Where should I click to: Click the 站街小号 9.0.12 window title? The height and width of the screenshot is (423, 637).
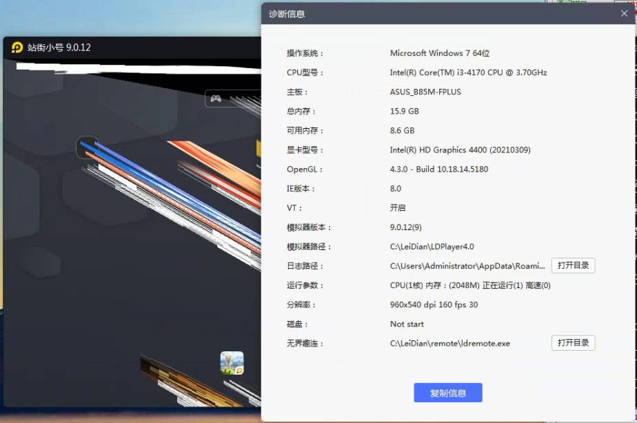[59, 48]
